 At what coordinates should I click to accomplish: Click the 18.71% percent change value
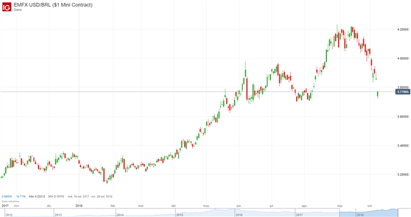pyautogui.click(x=21, y=197)
